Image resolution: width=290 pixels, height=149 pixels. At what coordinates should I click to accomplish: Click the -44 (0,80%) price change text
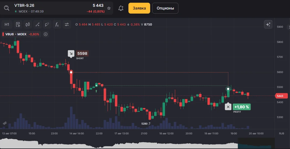coord(96,11)
